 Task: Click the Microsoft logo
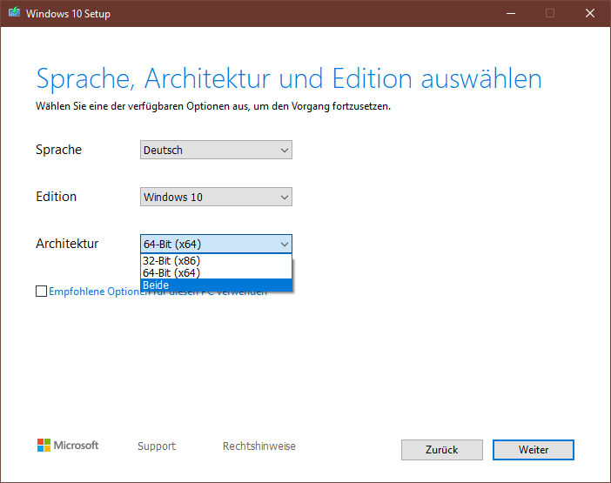click(x=68, y=446)
